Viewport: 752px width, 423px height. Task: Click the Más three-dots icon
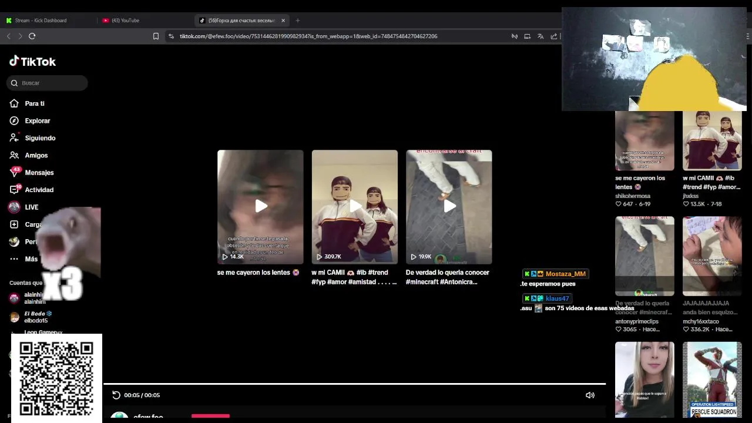[14, 259]
